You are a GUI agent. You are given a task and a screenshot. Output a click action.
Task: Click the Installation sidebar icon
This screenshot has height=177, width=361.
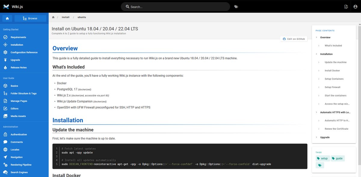pyautogui.click(x=5, y=45)
